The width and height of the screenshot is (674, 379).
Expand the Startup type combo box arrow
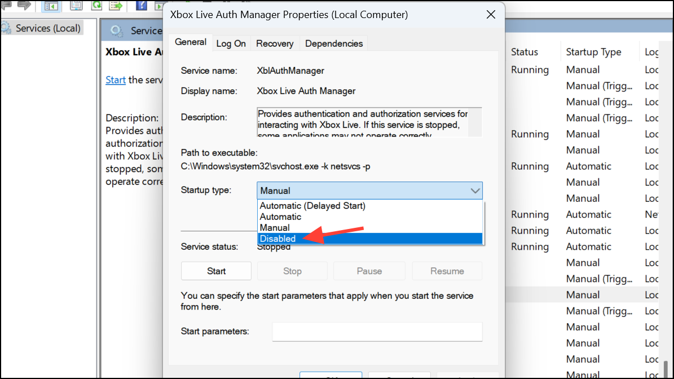point(474,191)
